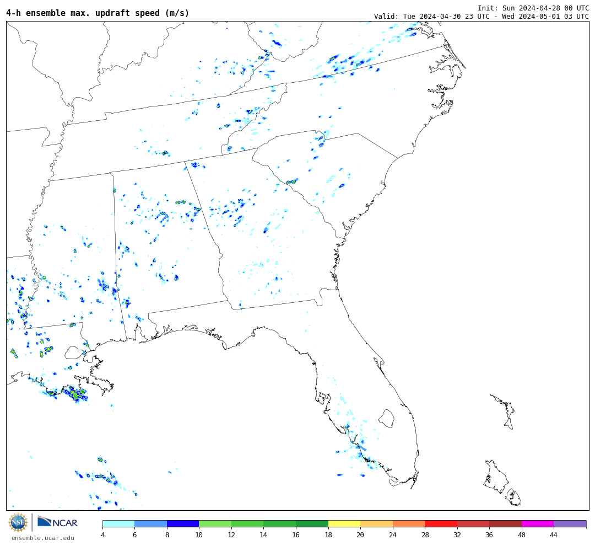Screen dimensions: 595x545
Task: Open the ensemble.ucar.edu text
Action: (43, 538)
